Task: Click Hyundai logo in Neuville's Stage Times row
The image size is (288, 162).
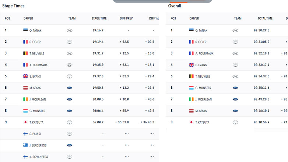Action: tap(70, 53)
